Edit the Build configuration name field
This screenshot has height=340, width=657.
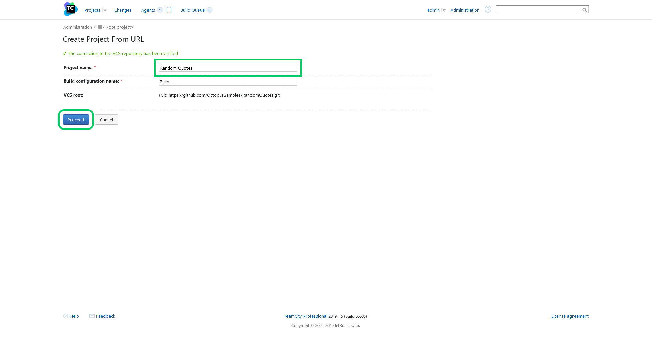point(228,82)
